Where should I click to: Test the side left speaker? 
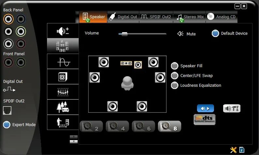[x=95, y=77]
